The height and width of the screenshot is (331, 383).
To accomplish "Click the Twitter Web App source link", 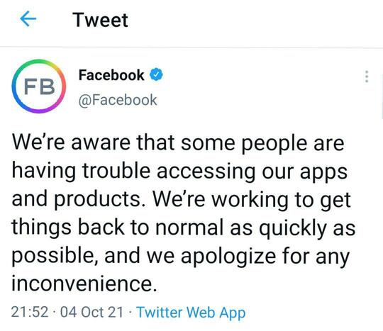I will tap(191, 313).
